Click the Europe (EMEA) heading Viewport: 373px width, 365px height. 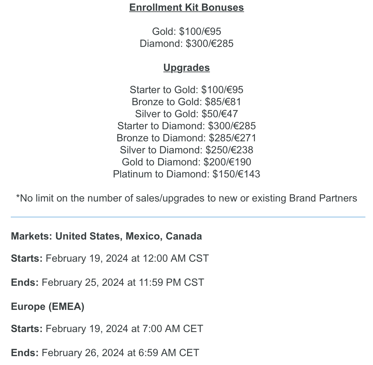pos(47,307)
